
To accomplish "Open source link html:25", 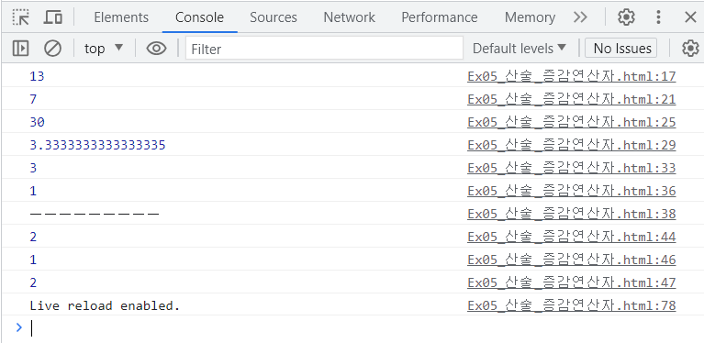I will point(571,122).
